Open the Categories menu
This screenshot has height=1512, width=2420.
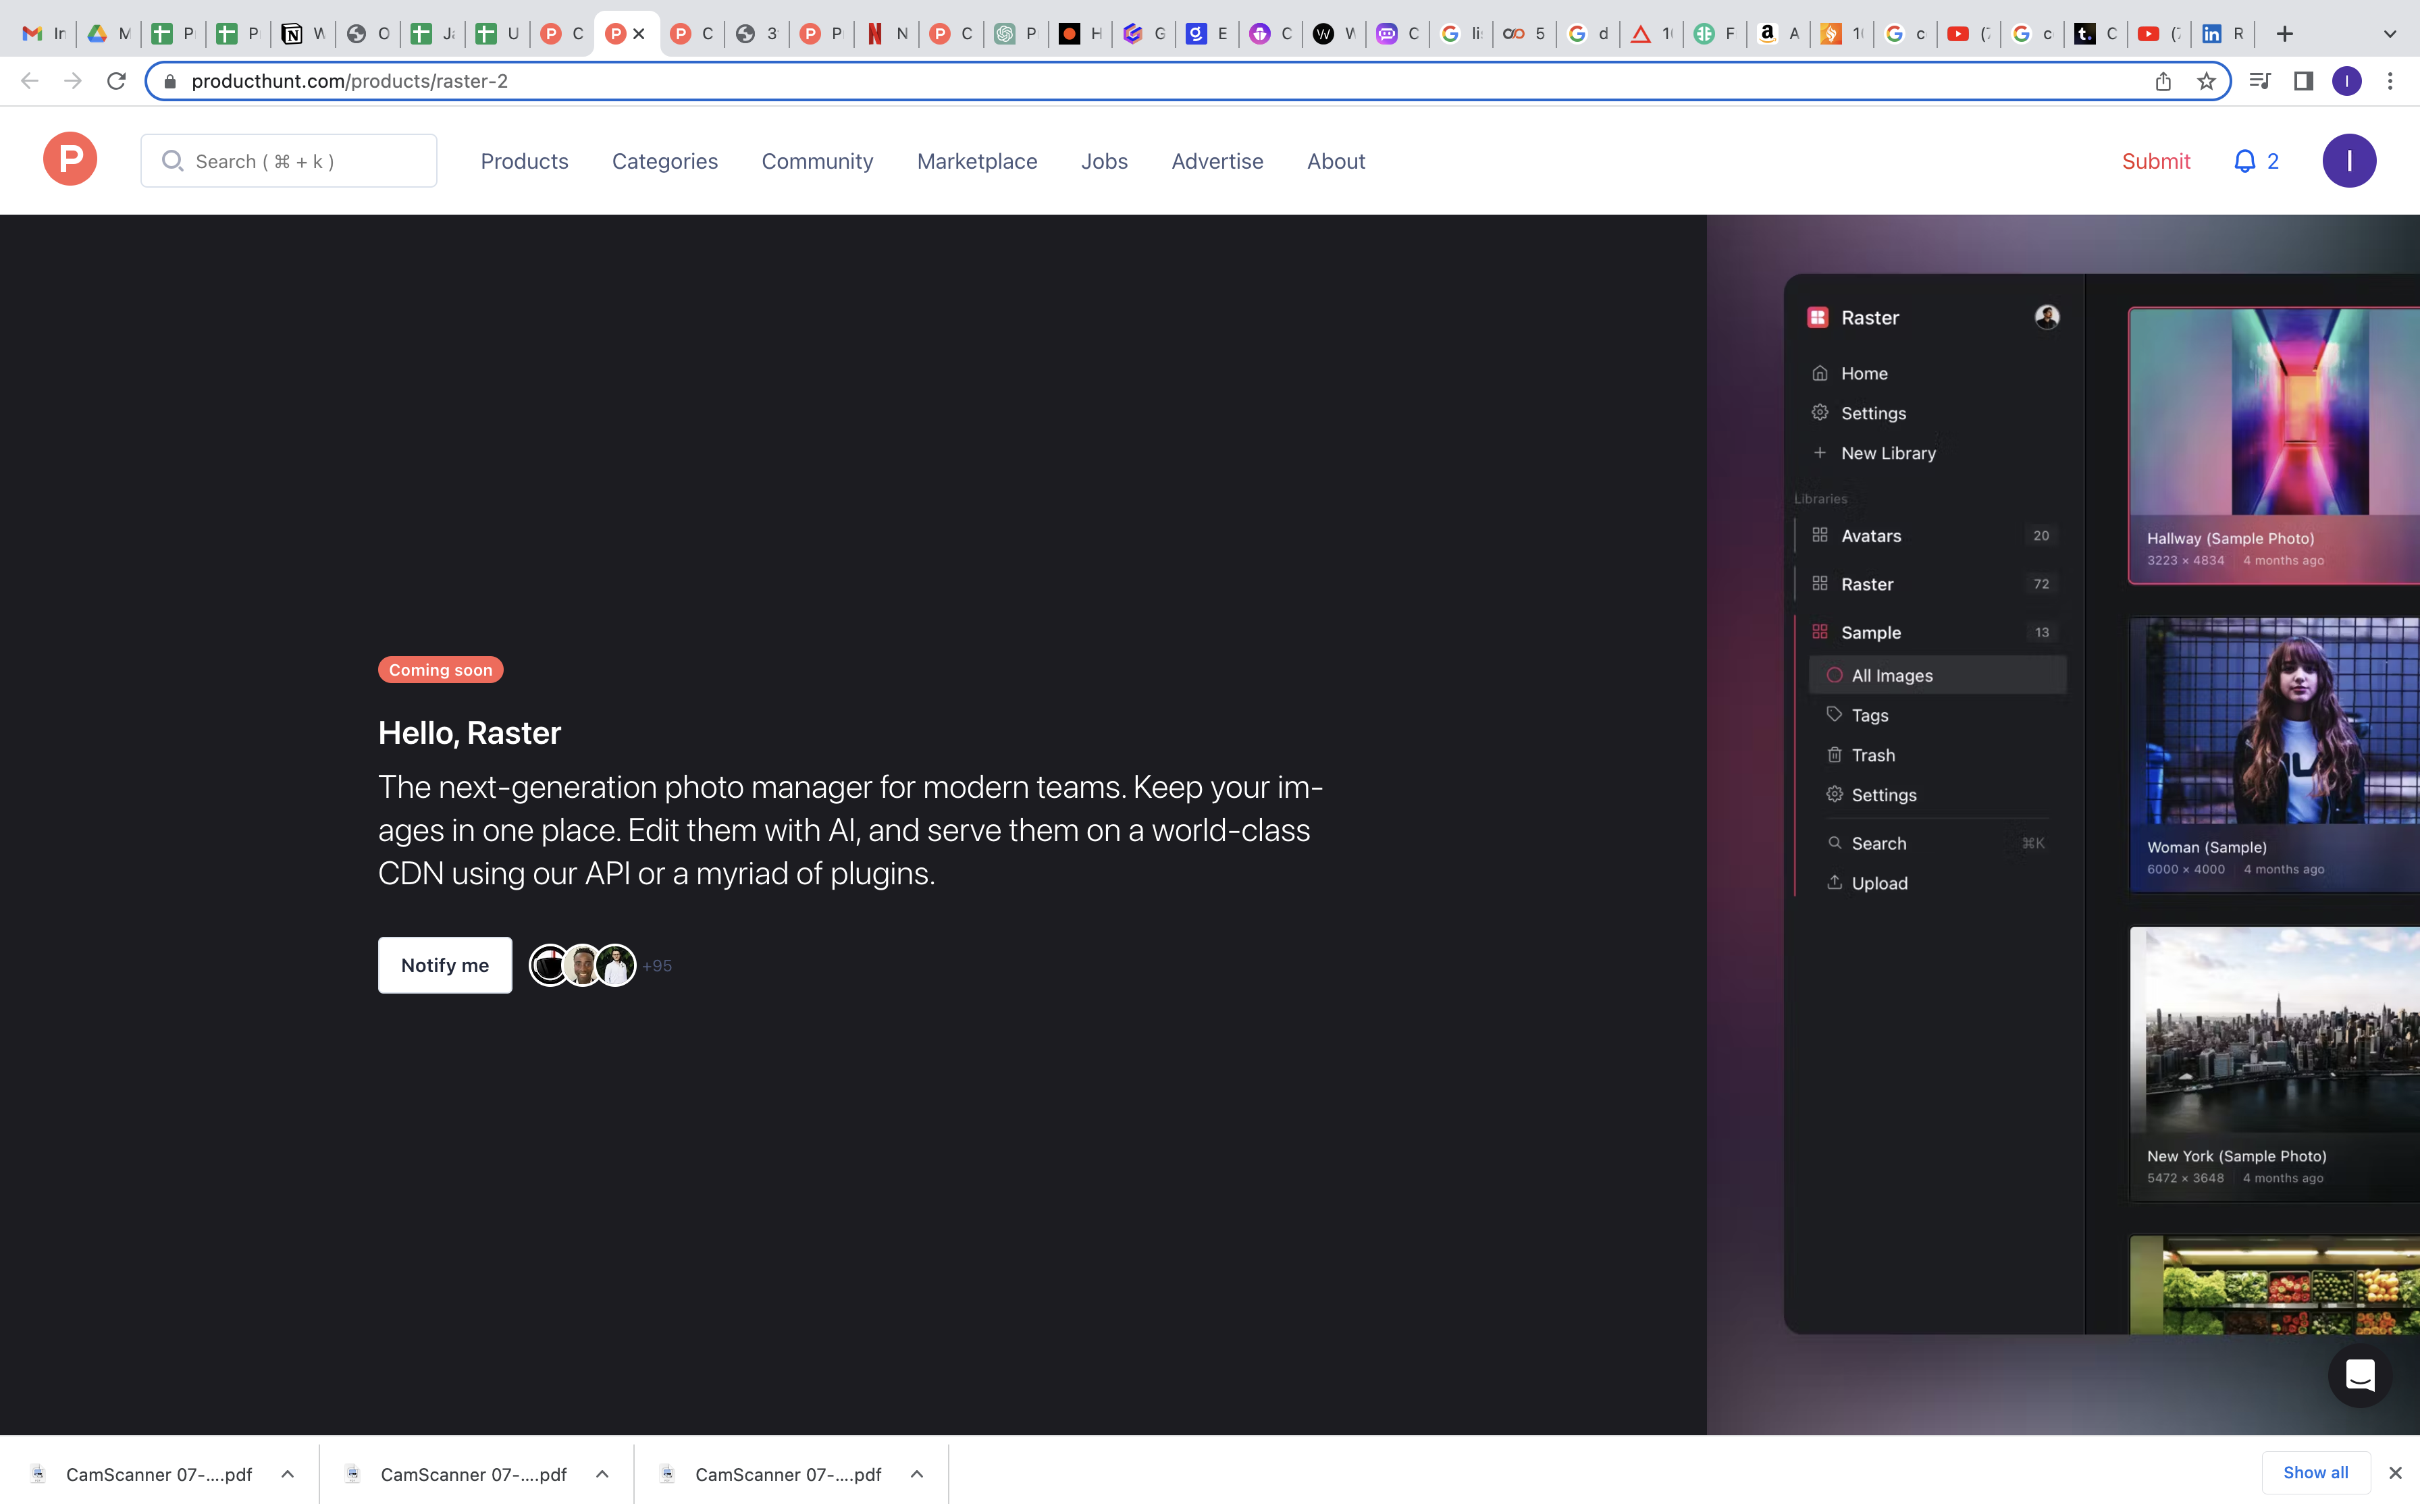pos(665,161)
